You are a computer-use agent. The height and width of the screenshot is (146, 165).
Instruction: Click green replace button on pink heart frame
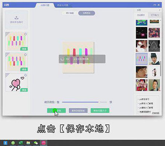click(x=24, y=90)
